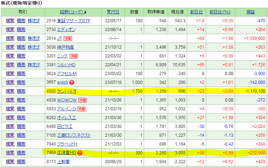Click 株オプ for 2516 東証マザーズETF
Image resolution: width=268 pixels, height=167 pixels.
(x=34, y=21)
